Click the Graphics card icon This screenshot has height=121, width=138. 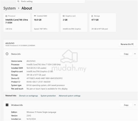click(x=64, y=16)
